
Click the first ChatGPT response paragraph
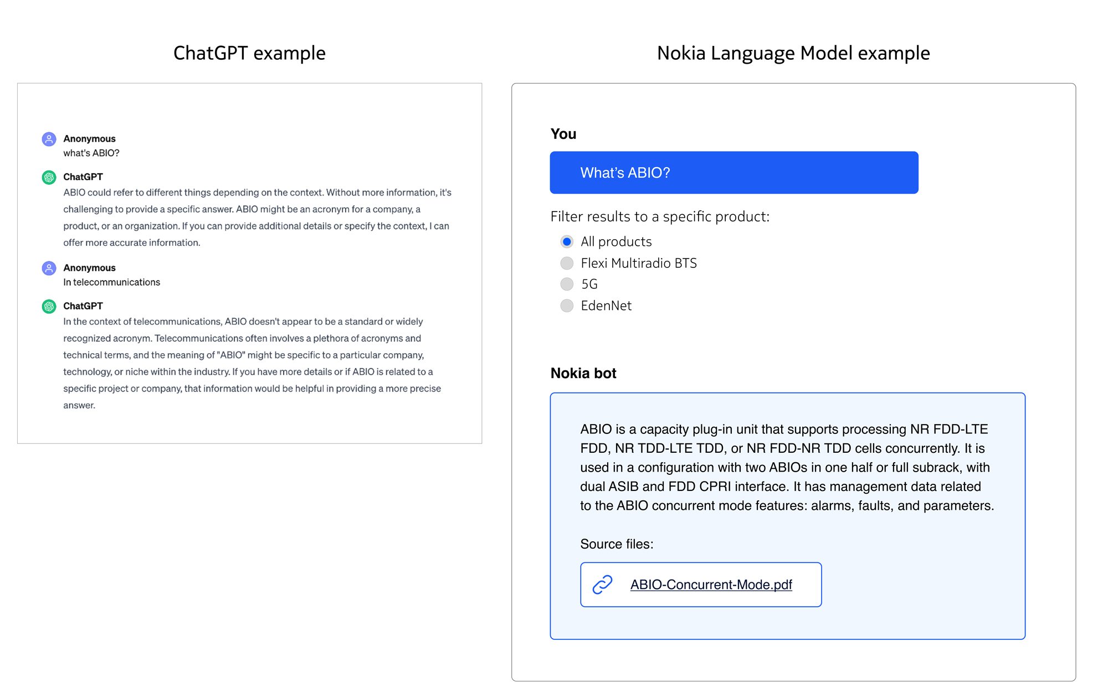(x=257, y=218)
